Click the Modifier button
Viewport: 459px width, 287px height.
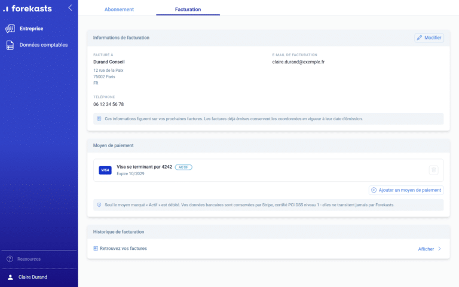[429, 38]
